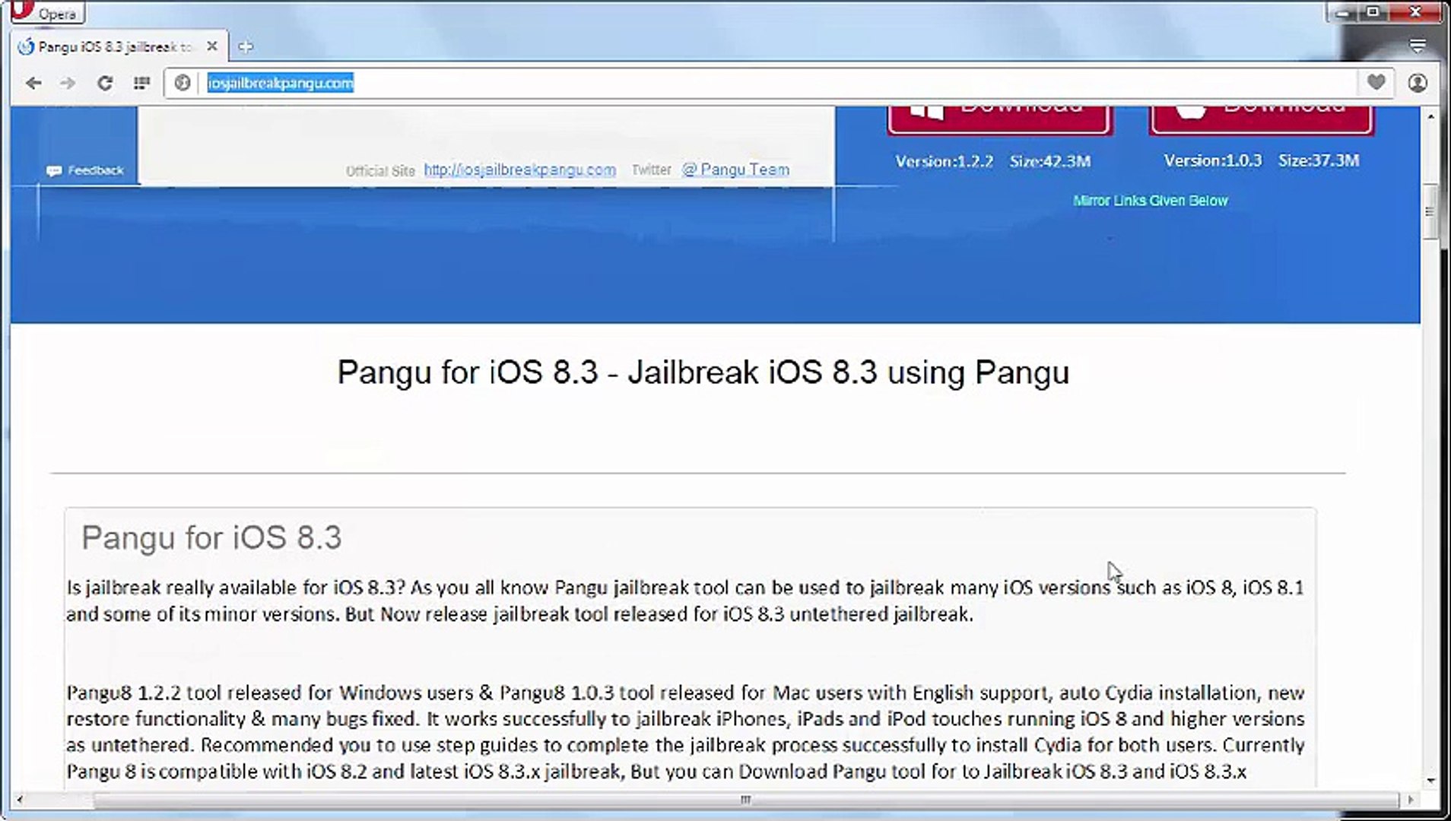Click the page reload icon
The height and width of the screenshot is (821, 1451).
(105, 84)
